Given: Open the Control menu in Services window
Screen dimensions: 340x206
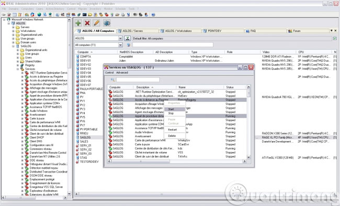Looking at the screenshot, I should pos(109,73).
